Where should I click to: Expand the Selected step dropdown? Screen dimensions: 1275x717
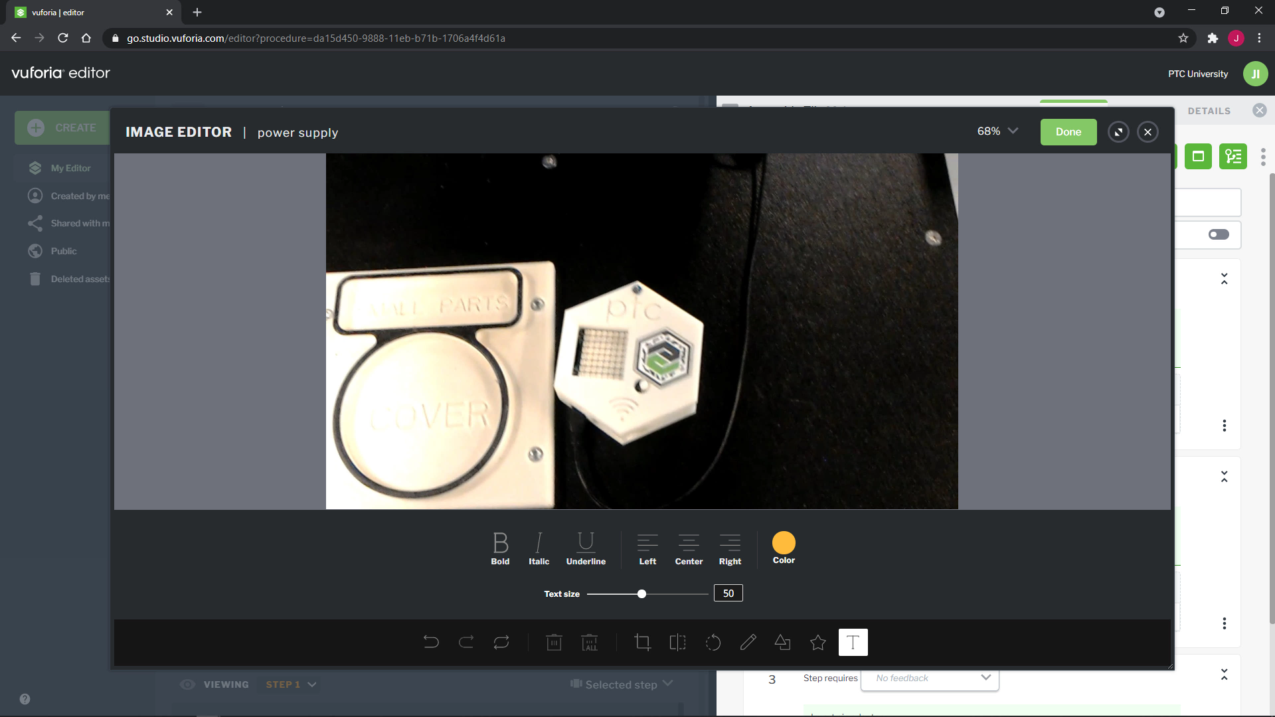(622, 684)
